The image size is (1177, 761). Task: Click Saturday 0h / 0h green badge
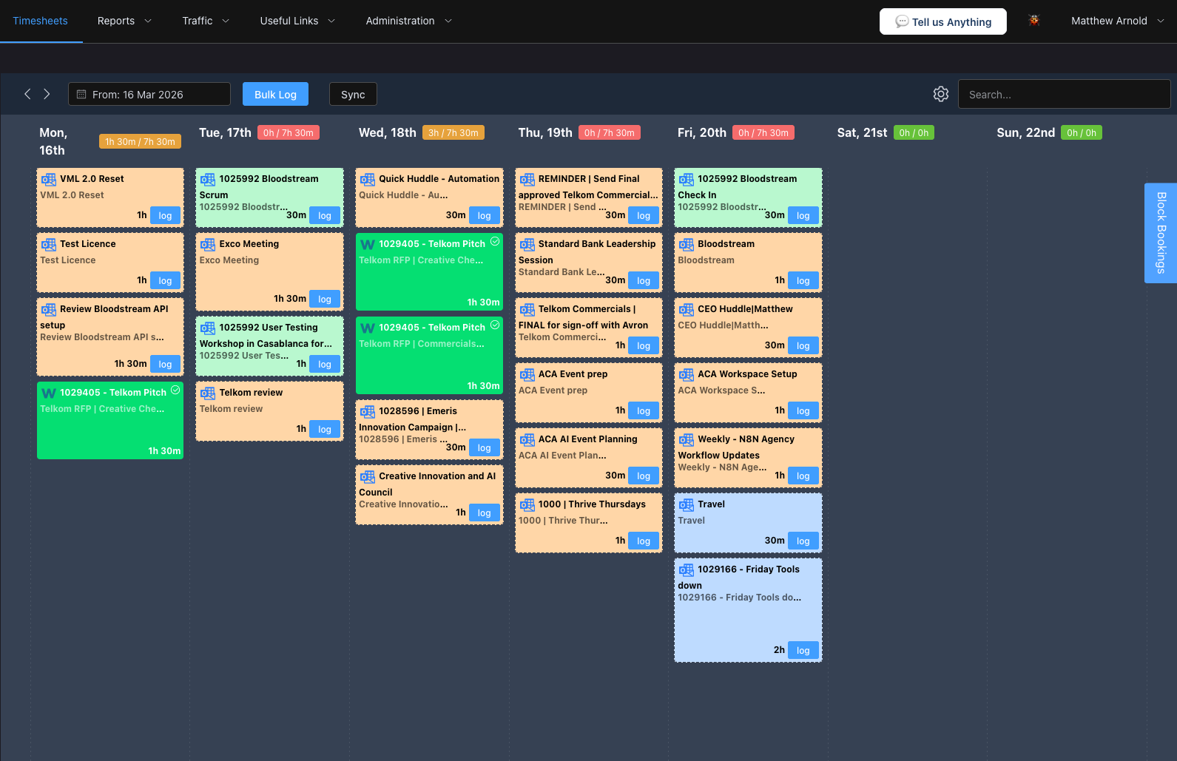pyautogui.click(x=914, y=132)
